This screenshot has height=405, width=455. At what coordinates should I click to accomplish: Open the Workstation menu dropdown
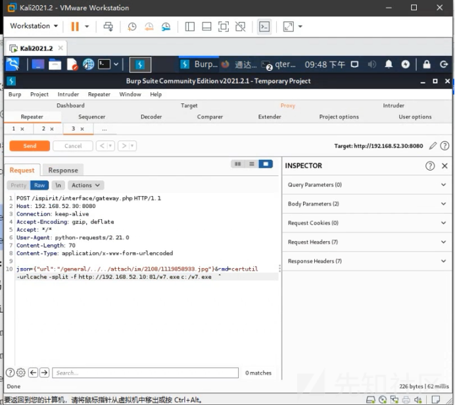(34, 26)
